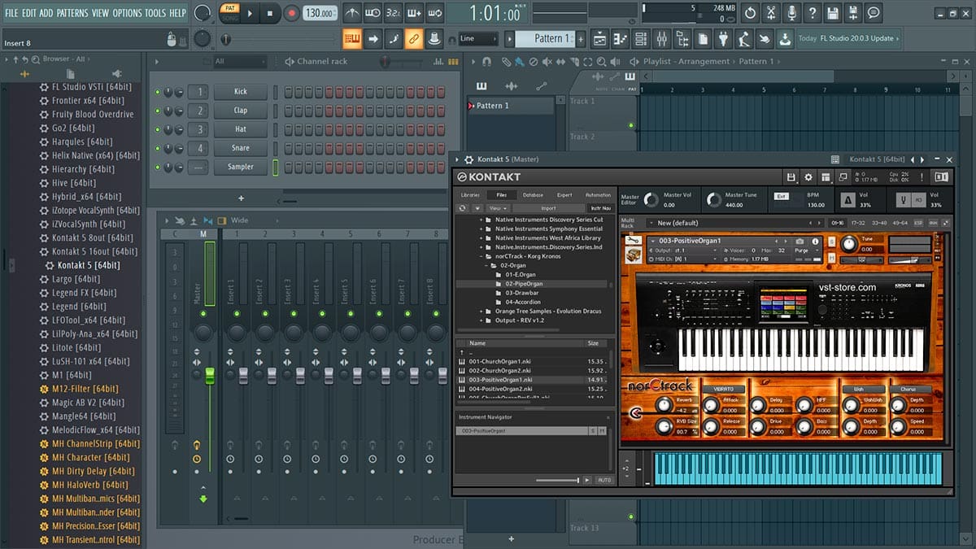Toggle the S solo button on instrument
This screenshot has width=976, height=549.
coord(830,241)
